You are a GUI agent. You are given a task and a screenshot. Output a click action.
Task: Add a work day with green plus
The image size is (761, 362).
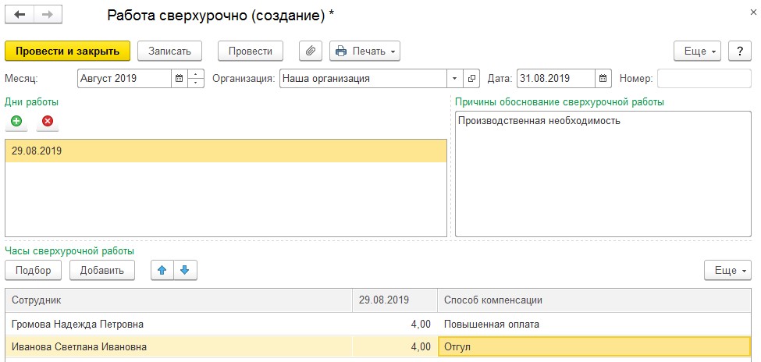[16, 121]
